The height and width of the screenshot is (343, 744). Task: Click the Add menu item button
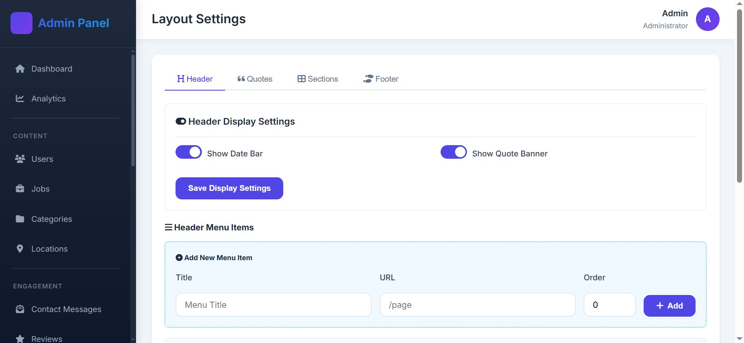669,306
